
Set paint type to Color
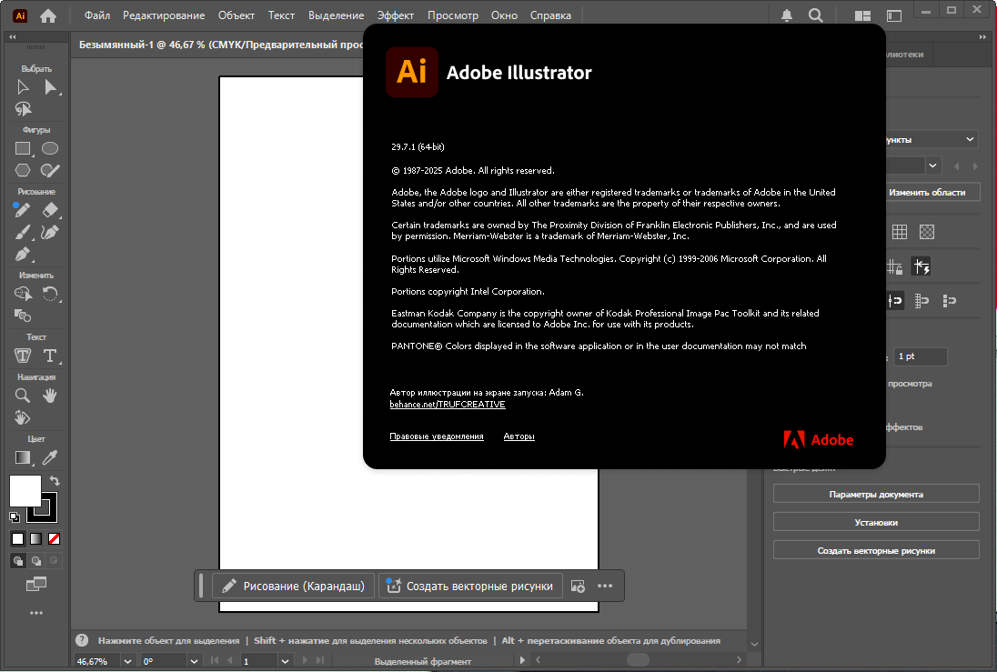[18, 539]
